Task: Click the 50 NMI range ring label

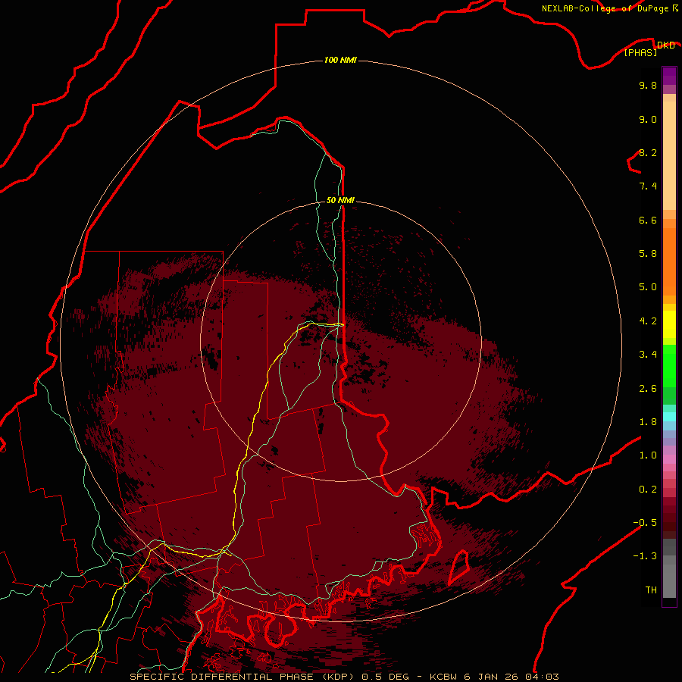Action: 340,200
